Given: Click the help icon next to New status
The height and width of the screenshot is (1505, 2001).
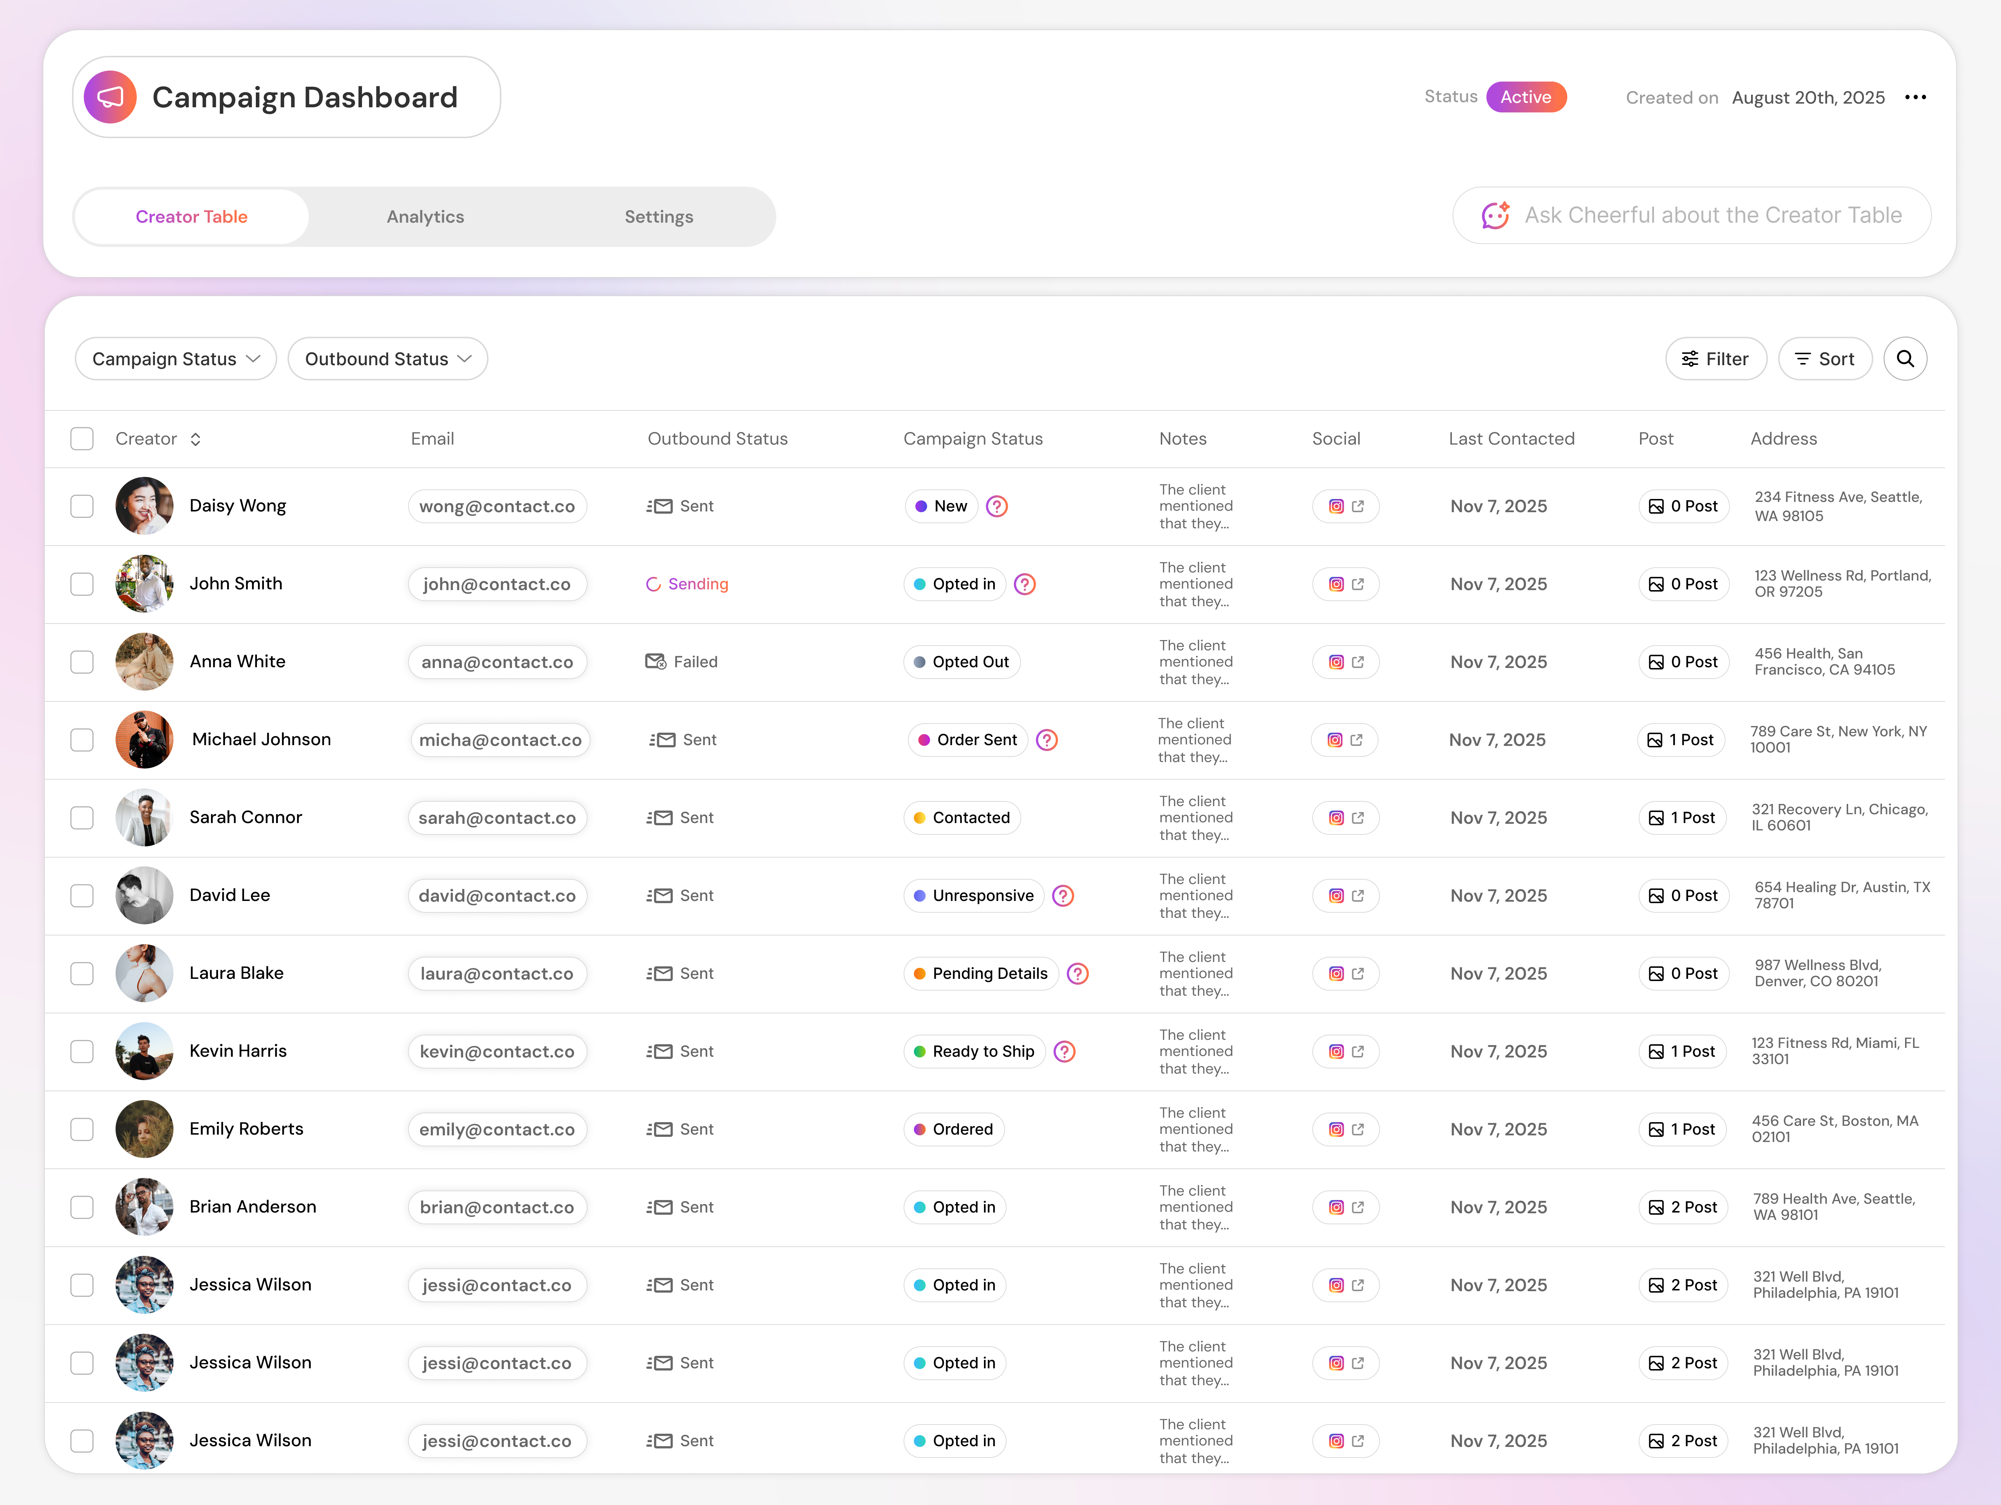Looking at the screenshot, I should tap(997, 506).
